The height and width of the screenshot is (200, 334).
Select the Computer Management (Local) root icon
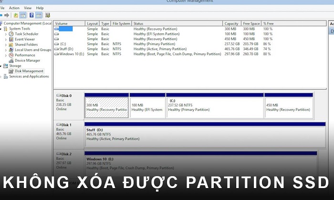pyautogui.click(x=1, y=23)
